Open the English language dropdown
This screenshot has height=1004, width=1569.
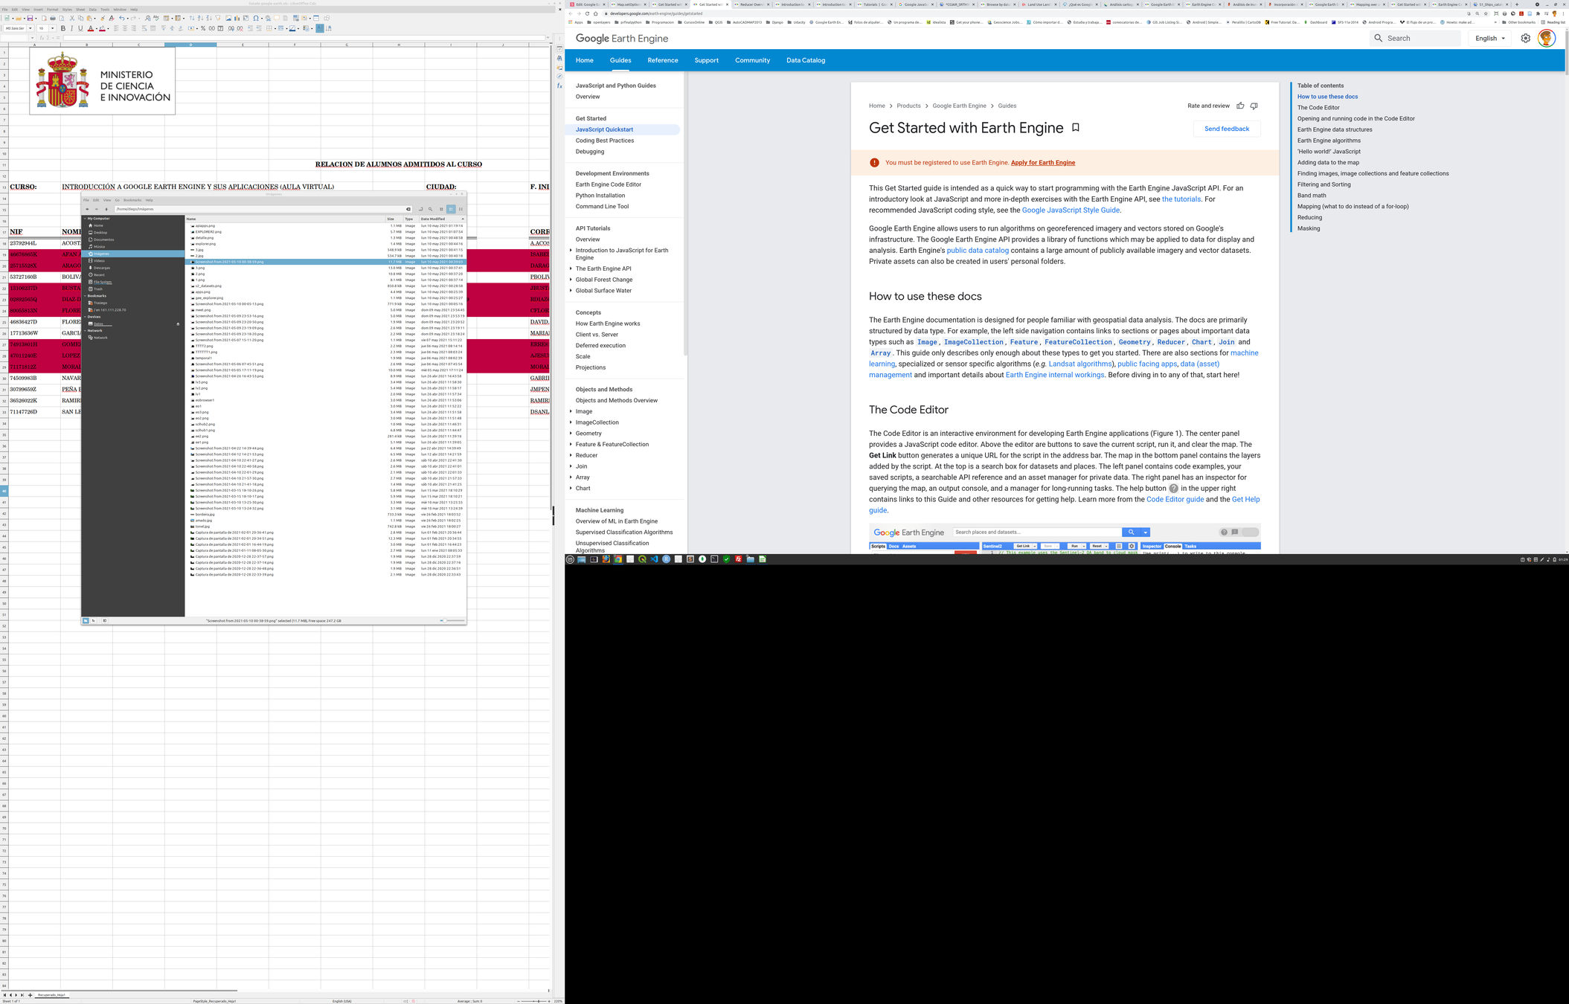[1490, 38]
